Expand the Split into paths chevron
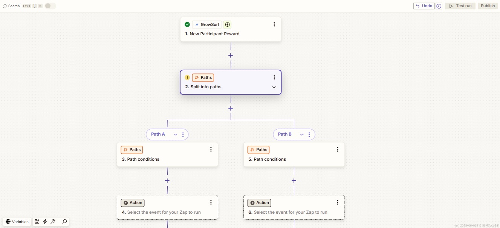500x228 pixels. [274, 87]
